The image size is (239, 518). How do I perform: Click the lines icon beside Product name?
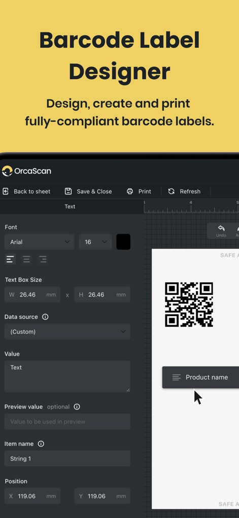177,377
